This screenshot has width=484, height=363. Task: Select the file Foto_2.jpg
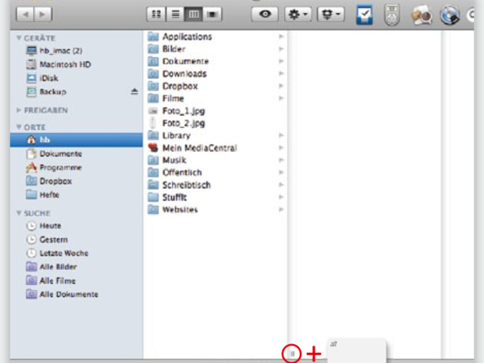coord(216,122)
